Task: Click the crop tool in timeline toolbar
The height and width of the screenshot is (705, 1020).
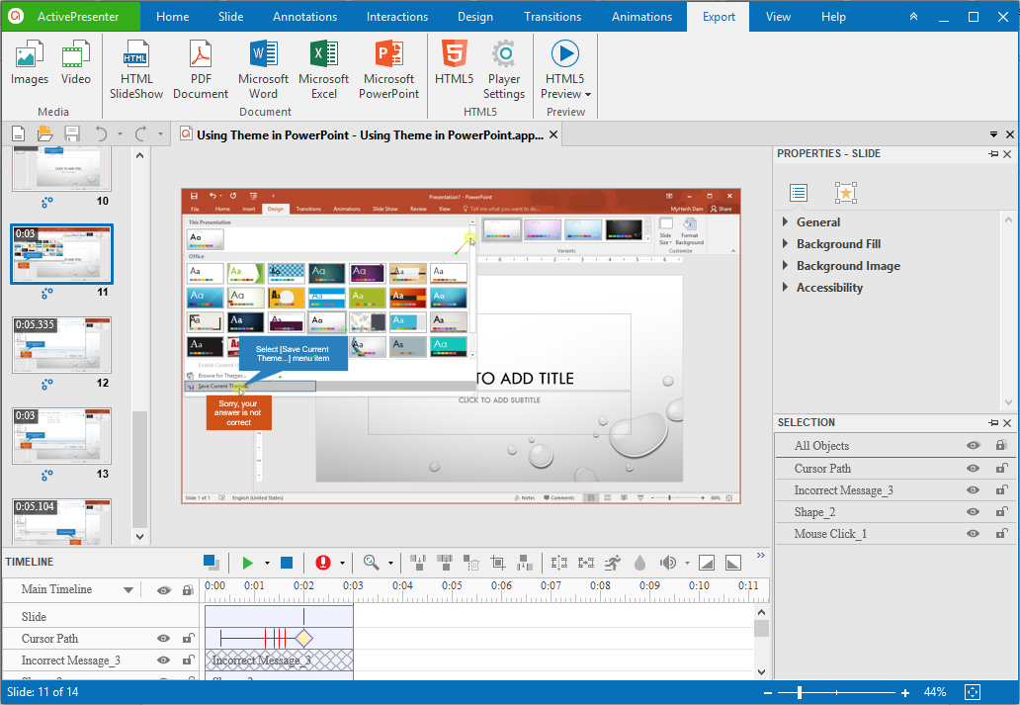Action: (x=498, y=563)
